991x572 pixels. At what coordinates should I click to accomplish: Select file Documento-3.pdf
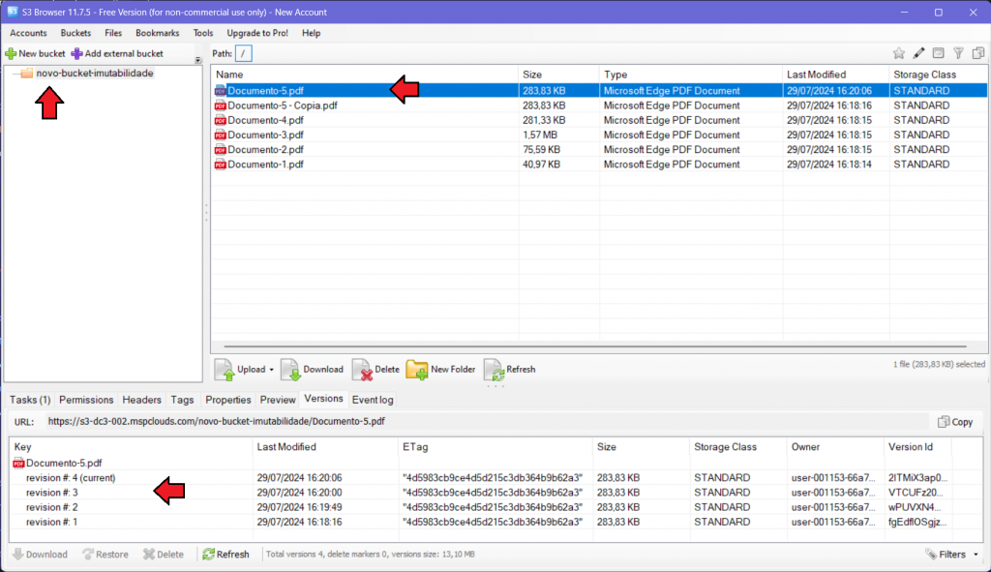pyautogui.click(x=599, y=135)
